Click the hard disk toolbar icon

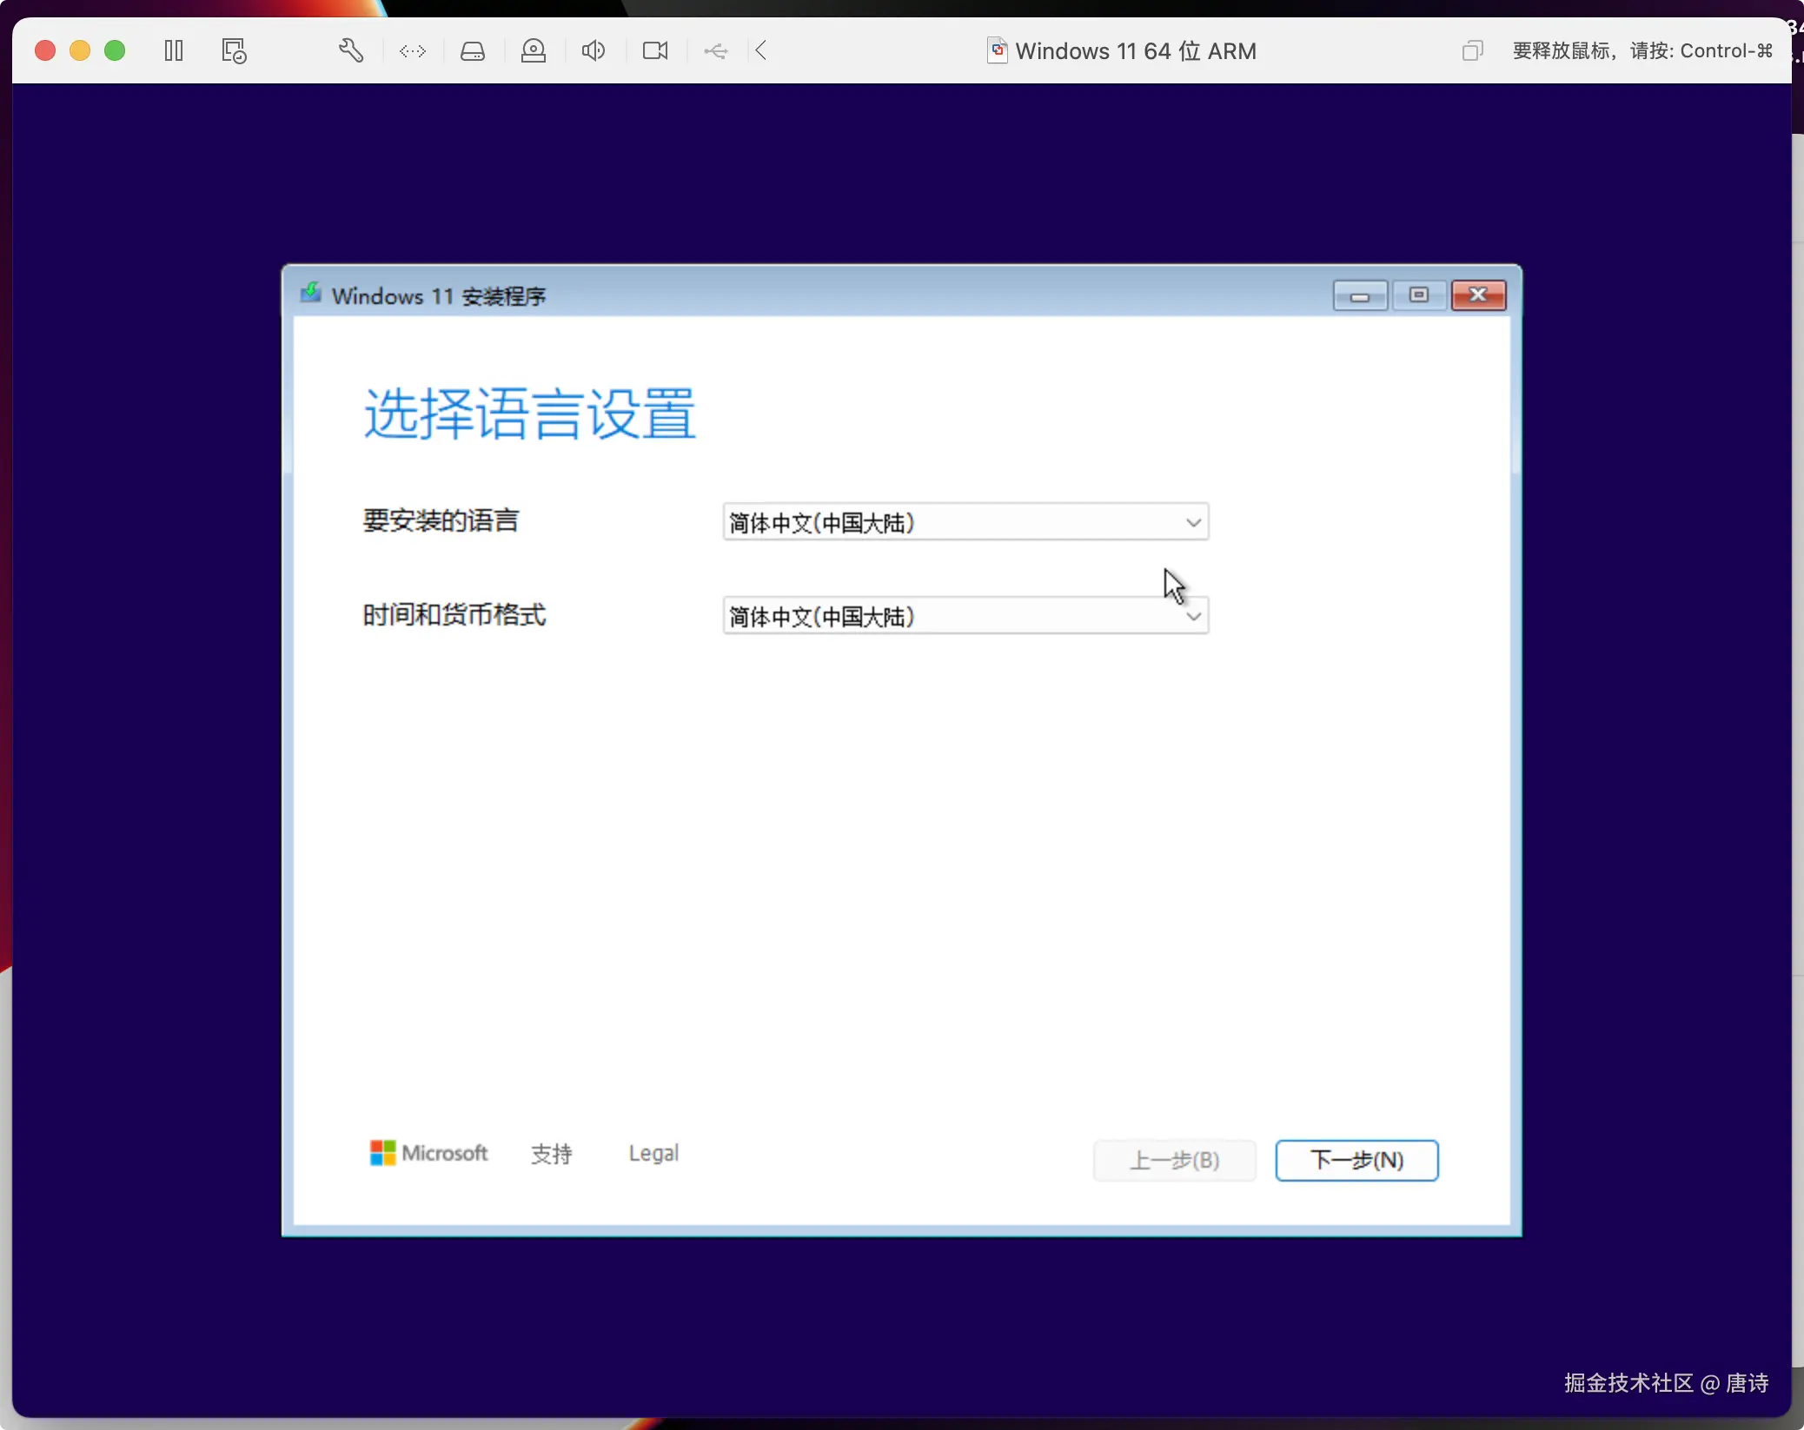click(x=473, y=51)
